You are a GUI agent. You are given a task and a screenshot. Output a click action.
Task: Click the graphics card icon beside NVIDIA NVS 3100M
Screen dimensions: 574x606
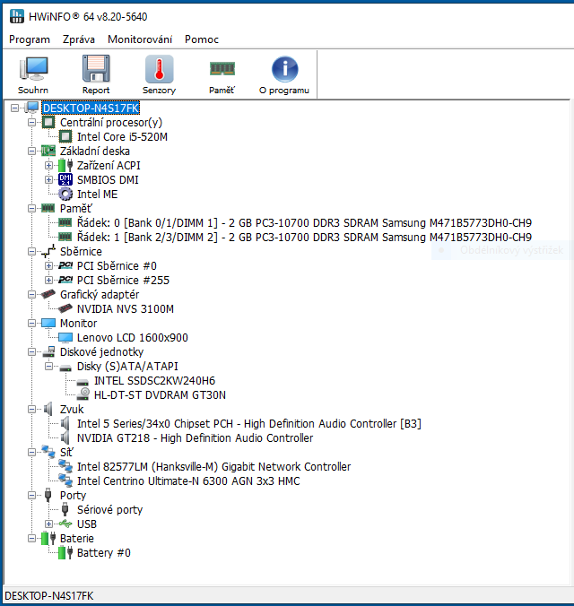click(x=65, y=308)
